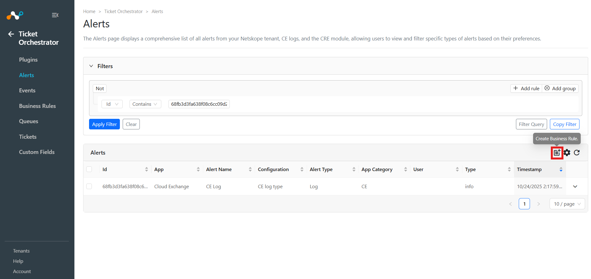Click the Add group button
The image size is (591, 279).
pyautogui.click(x=560, y=89)
